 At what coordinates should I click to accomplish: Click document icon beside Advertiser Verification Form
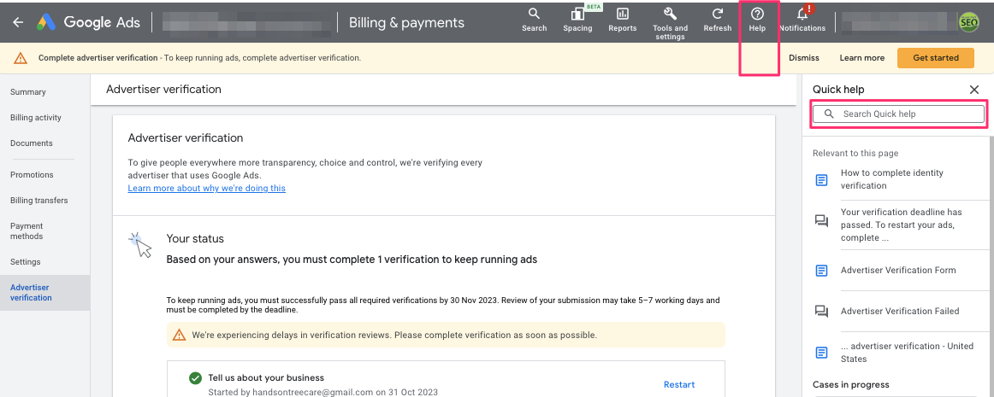coord(821,271)
